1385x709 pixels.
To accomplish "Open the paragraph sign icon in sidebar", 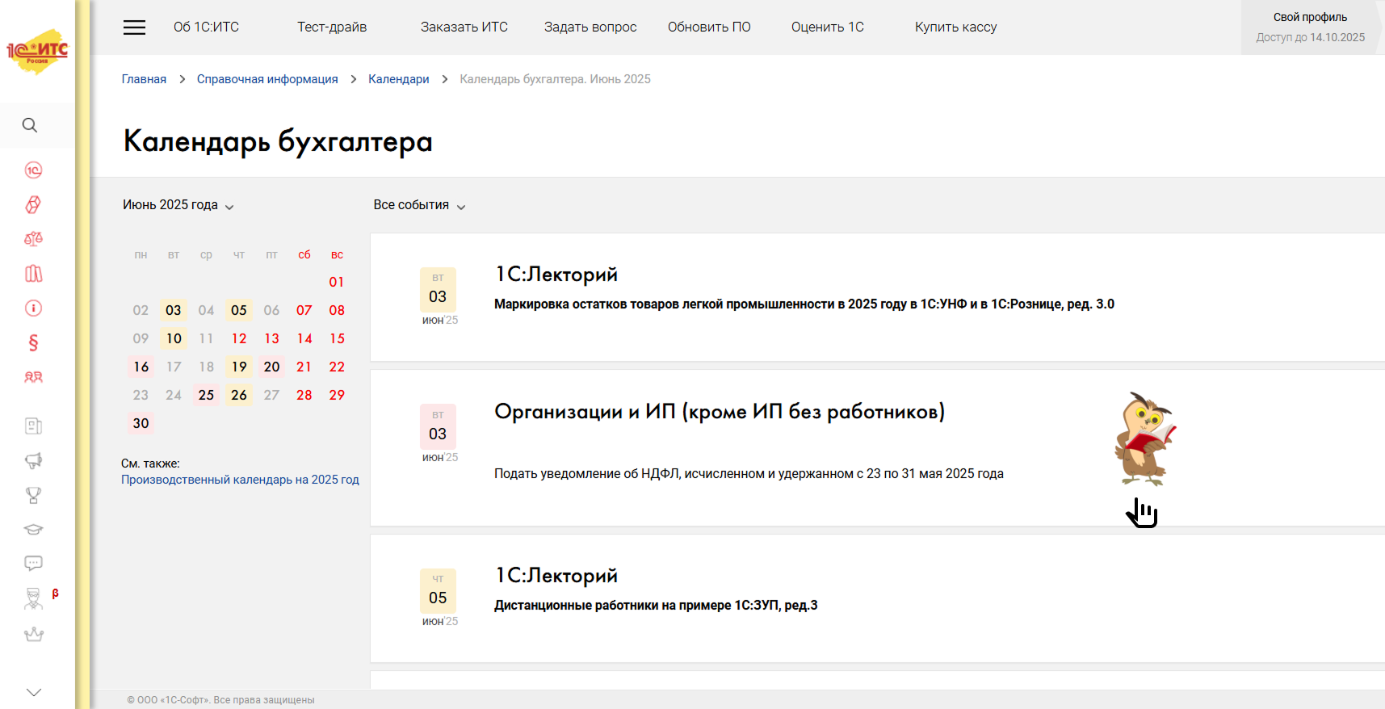I will click(x=33, y=343).
